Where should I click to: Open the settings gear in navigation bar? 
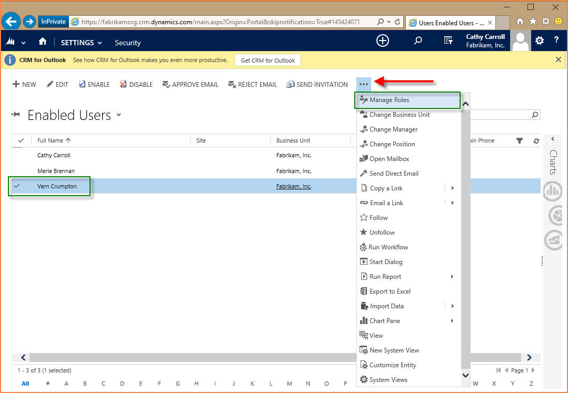(x=540, y=41)
